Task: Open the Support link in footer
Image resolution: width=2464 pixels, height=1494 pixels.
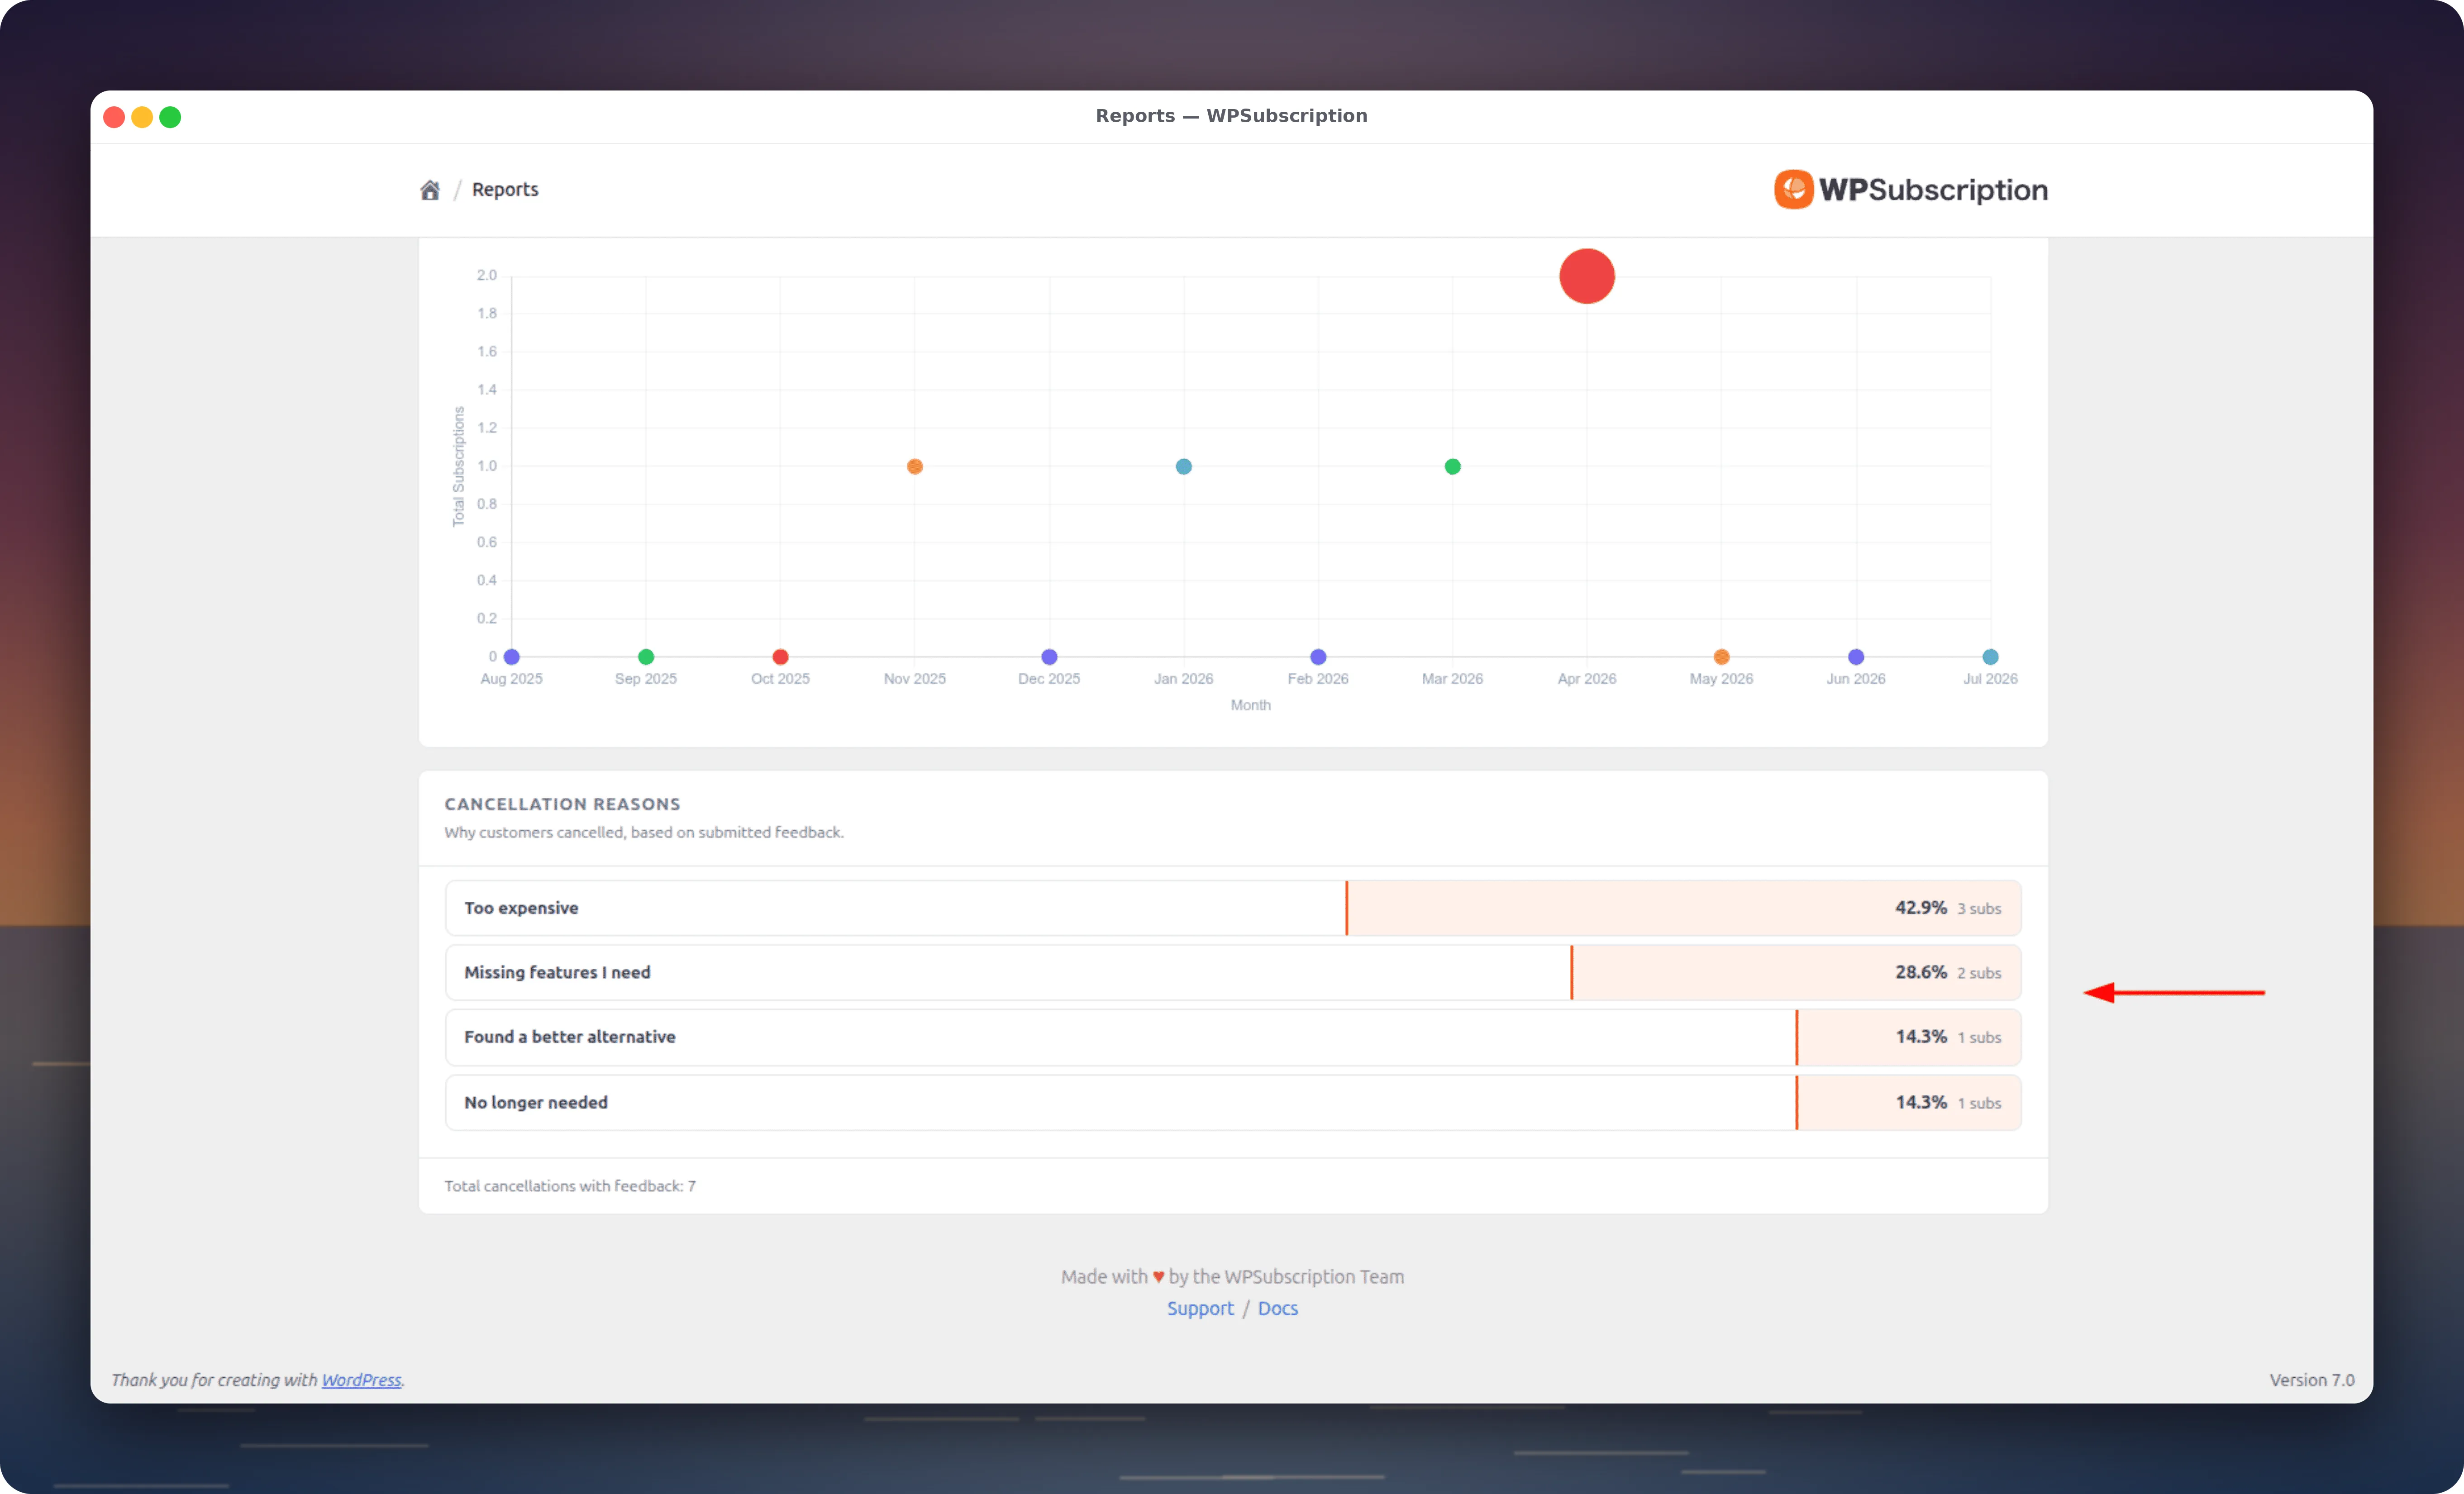Action: tap(1200, 1308)
